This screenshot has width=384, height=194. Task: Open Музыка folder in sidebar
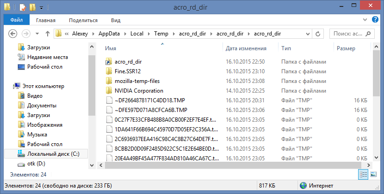pyautogui.click(x=37, y=135)
